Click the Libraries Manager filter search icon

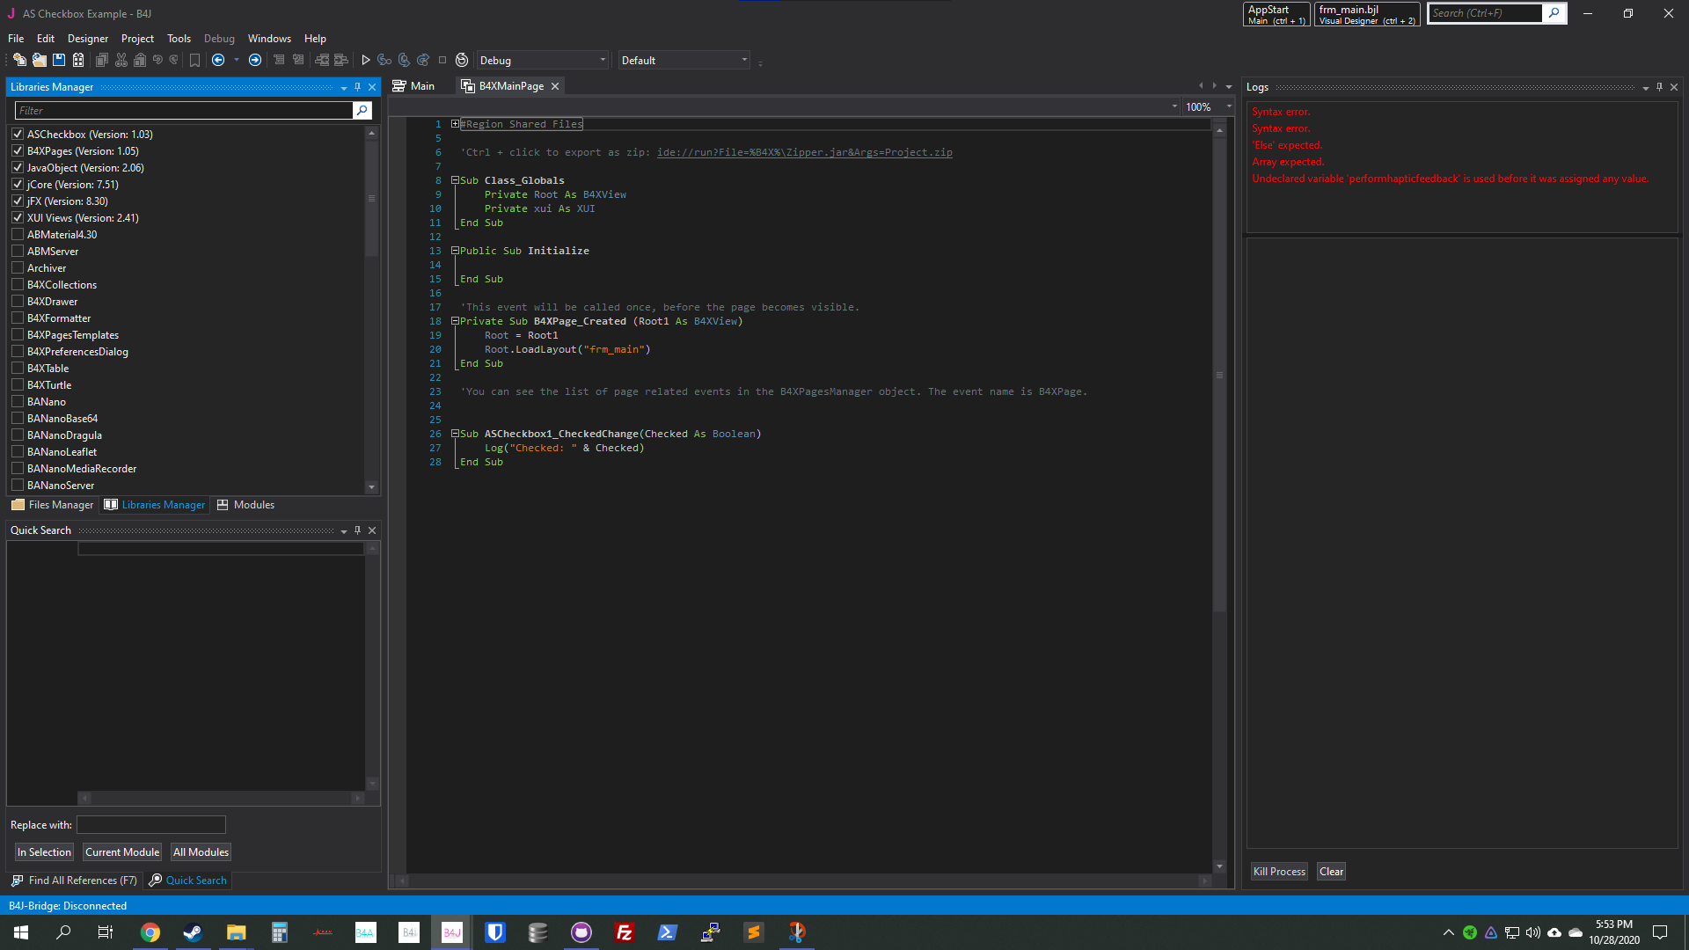pos(362,110)
